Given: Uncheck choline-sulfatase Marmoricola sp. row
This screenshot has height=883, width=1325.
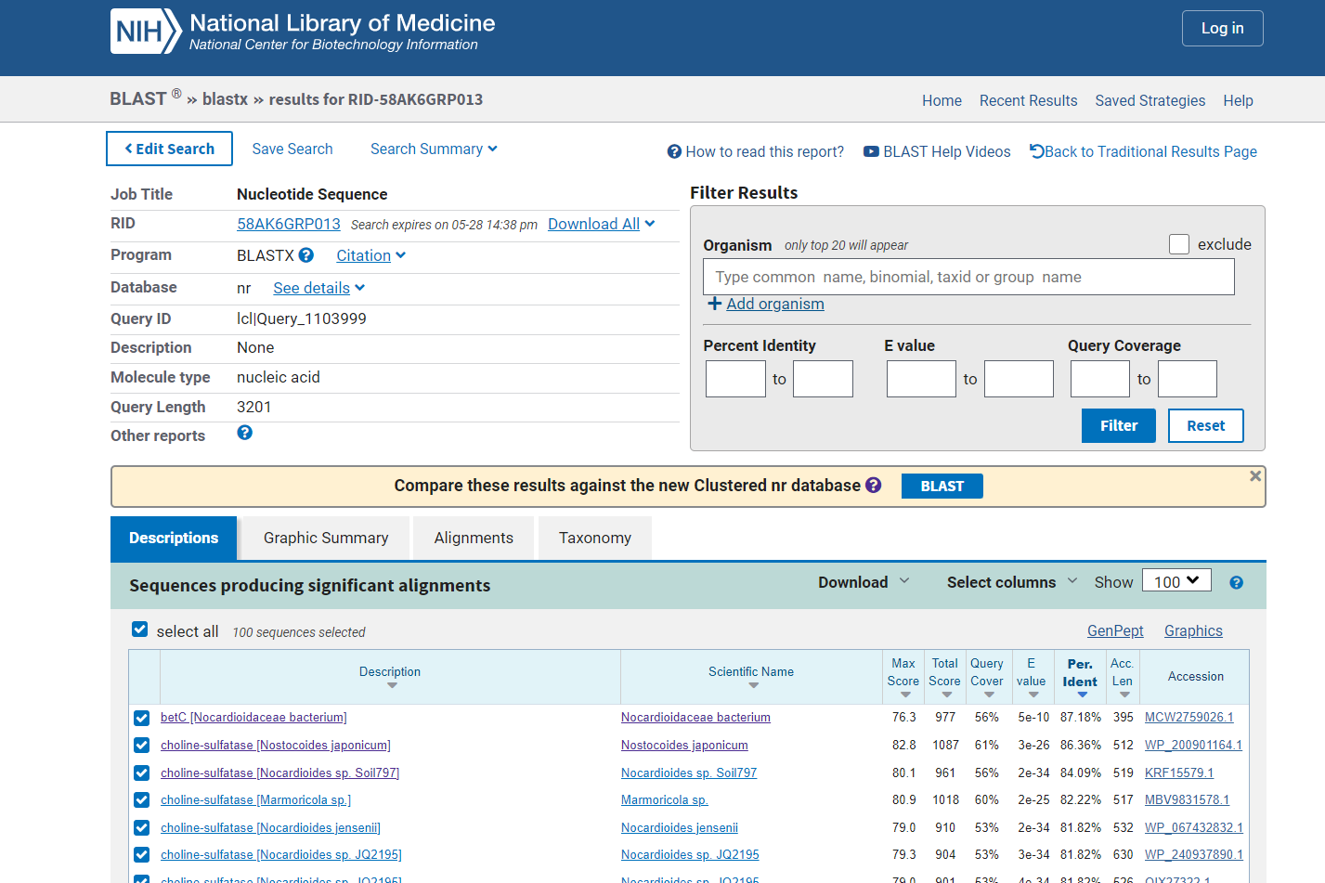Looking at the screenshot, I should point(141,799).
